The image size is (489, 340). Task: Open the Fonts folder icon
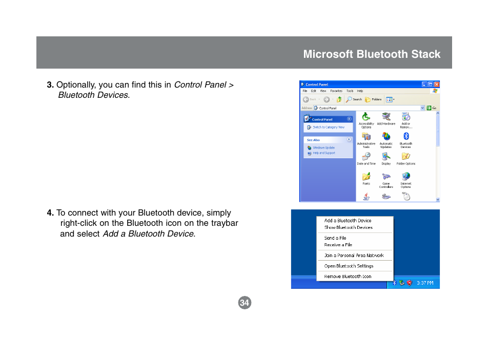tap(366, 179)
